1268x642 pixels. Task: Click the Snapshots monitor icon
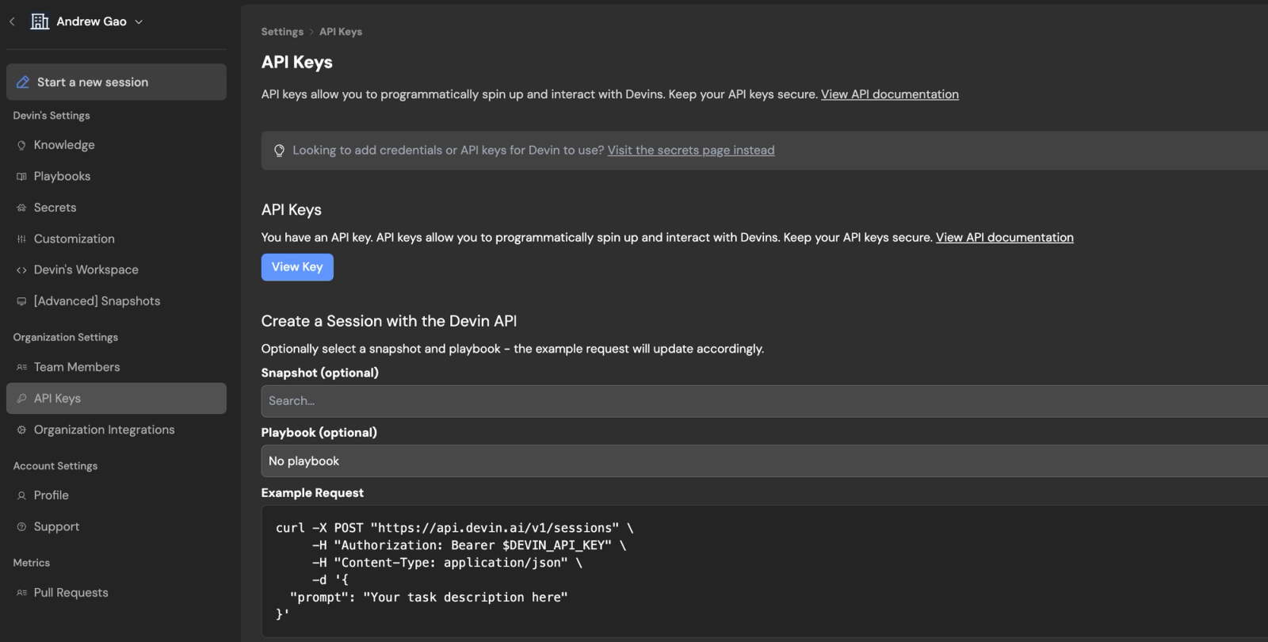tap(21, 301)
